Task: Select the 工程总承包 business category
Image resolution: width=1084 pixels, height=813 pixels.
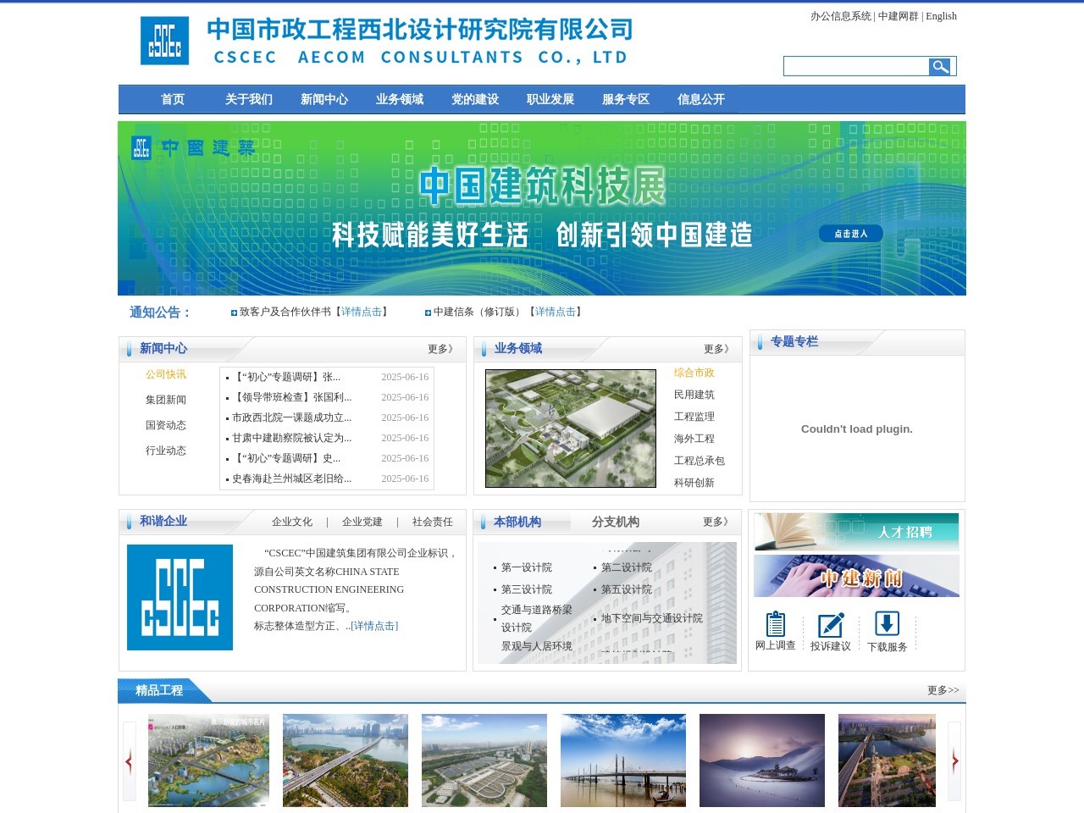Action: pyautogui.click(x=700, y=461)
